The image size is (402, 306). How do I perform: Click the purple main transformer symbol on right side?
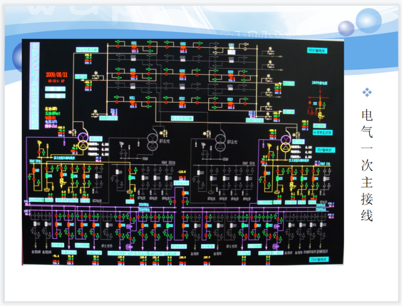(286, 140)
